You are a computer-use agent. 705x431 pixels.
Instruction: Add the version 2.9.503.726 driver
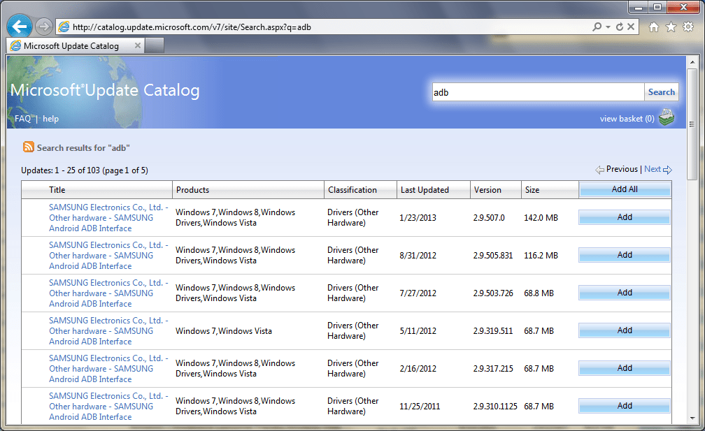pos(625,293)
